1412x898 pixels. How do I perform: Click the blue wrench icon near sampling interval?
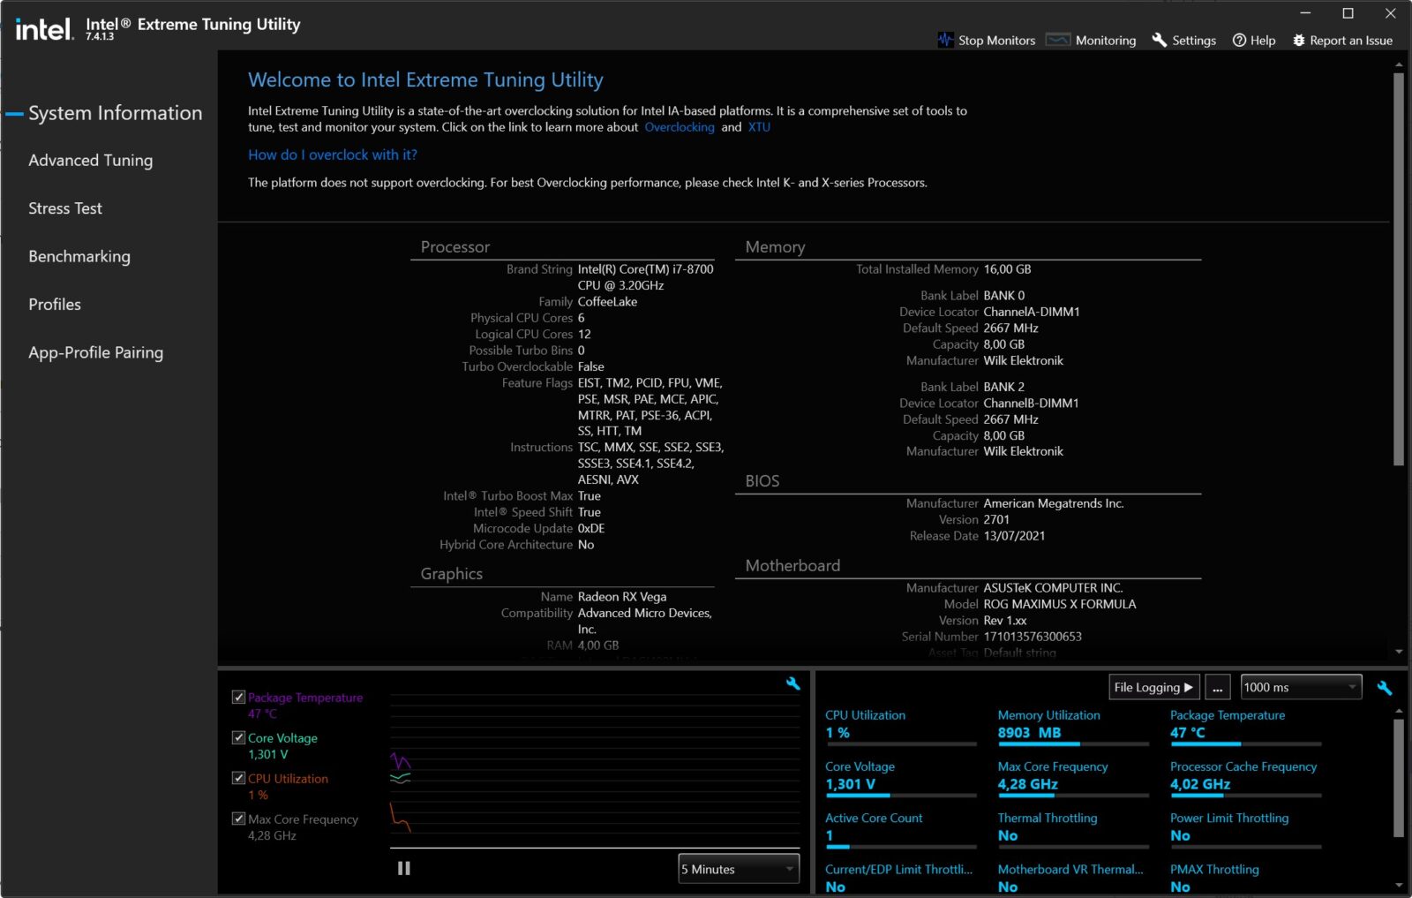click(1385, 687)
